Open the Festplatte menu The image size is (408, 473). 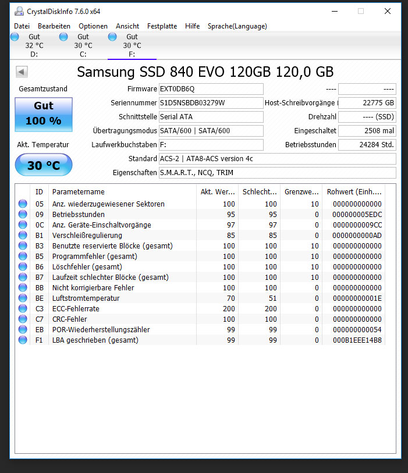[162, 26]
